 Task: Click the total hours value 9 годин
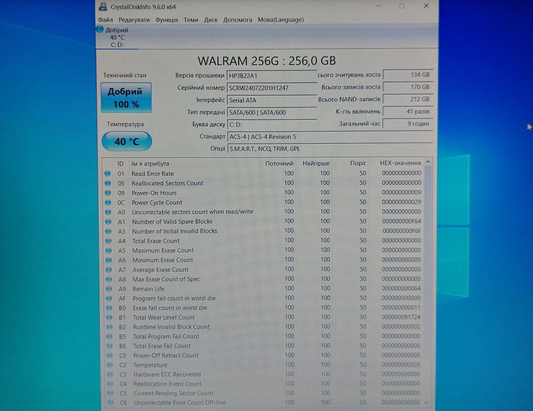click(408, 124)
